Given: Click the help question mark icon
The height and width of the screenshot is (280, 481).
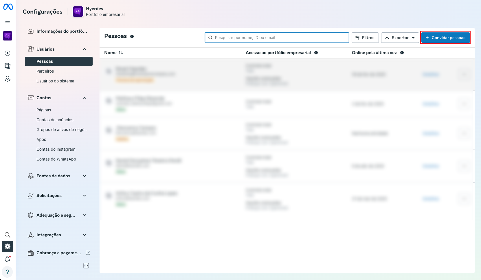Looking at the screenshot, I should click(8, 272).
